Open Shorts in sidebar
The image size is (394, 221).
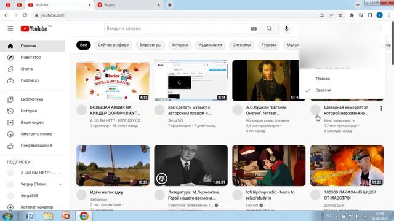coord(33,69)
